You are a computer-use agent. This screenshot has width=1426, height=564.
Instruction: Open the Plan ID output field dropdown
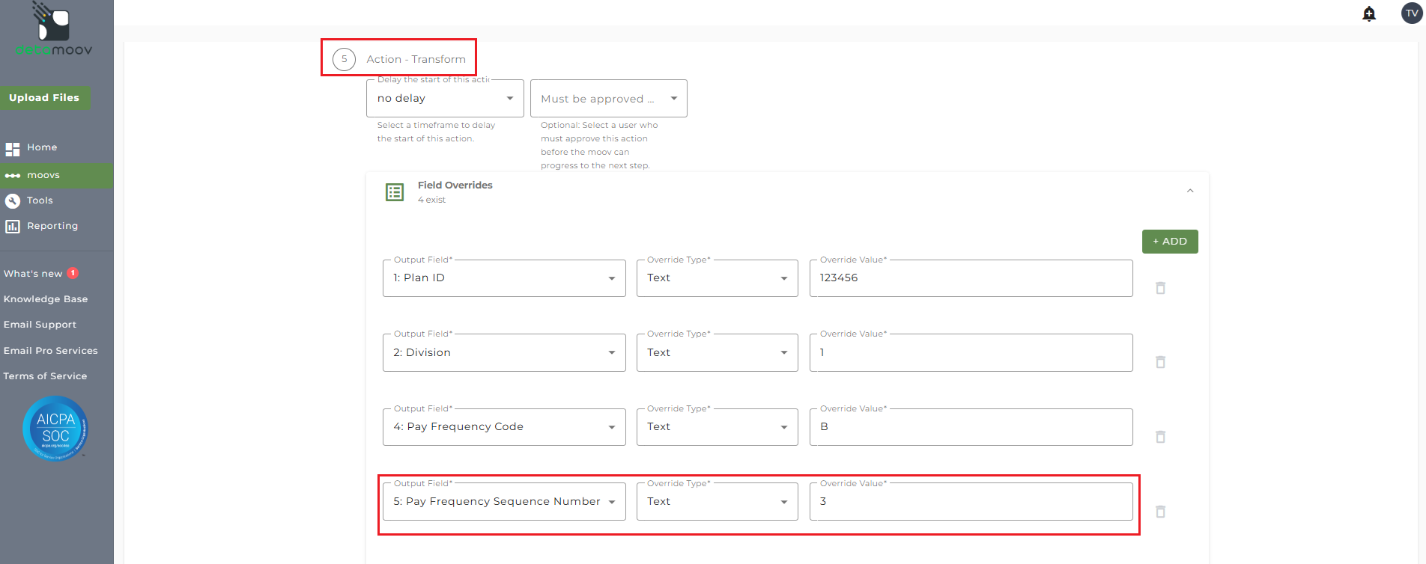pos(504,278)
